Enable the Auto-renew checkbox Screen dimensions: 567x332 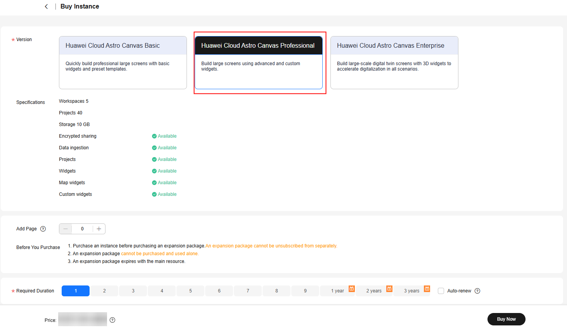(441, 291)
